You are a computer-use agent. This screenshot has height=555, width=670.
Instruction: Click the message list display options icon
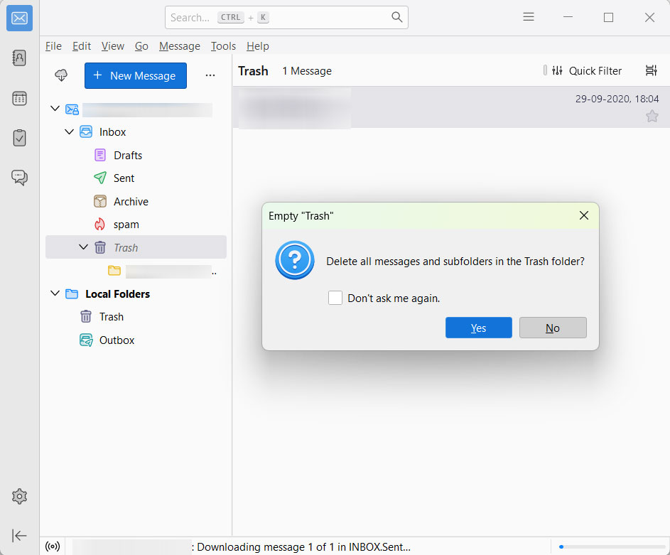coord(651,70)
